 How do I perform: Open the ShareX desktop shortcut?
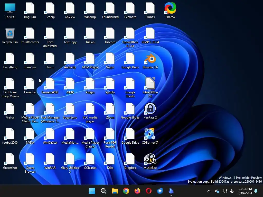[x=170, y=10]
